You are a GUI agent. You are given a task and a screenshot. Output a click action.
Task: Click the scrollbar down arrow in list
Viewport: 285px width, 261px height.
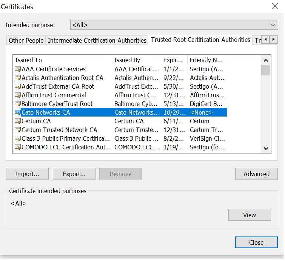tap(266, 148)
